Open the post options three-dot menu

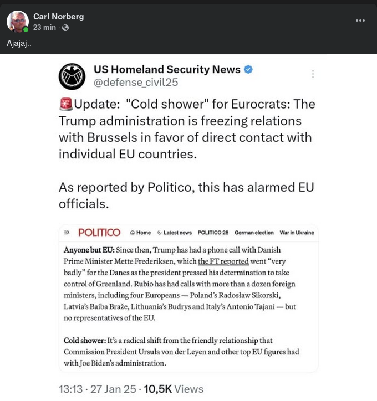pos(360,20)
